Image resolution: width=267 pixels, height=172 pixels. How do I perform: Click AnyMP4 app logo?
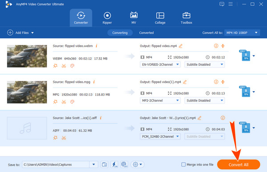click(x=8, y=4)
